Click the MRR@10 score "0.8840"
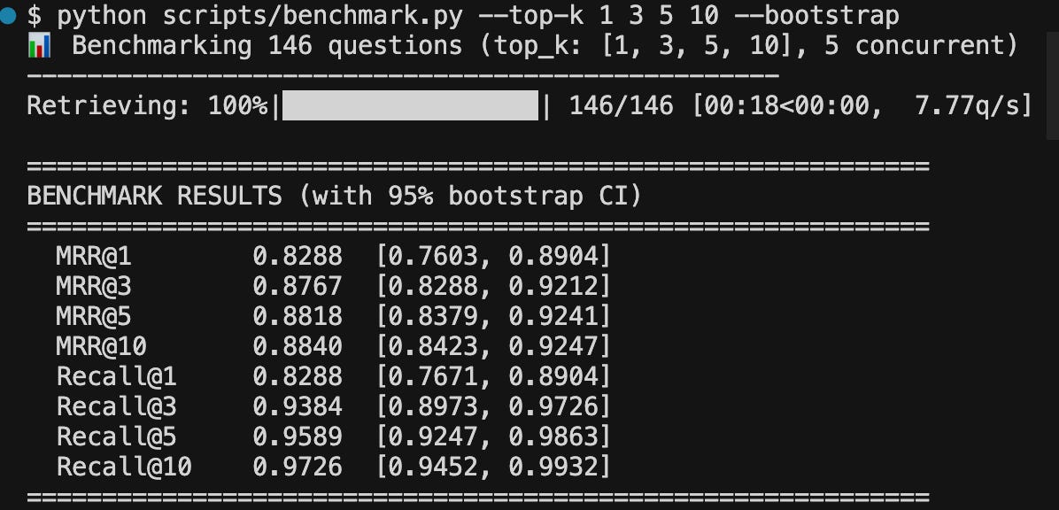1059x510 pixels. 298,346
